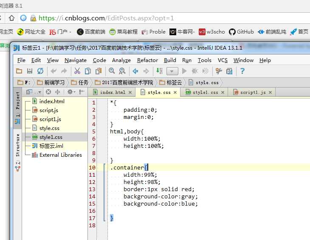Select style.css in the project tree
The height and width of the screenshot is (240, 310).
(x=46, y=128)
